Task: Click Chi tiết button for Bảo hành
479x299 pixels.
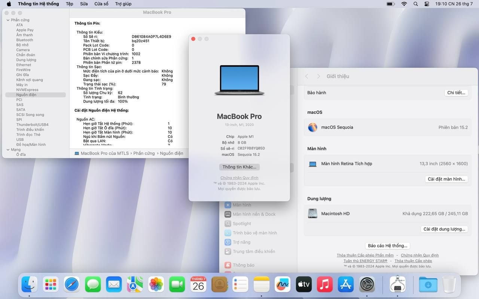Action: 456,93
